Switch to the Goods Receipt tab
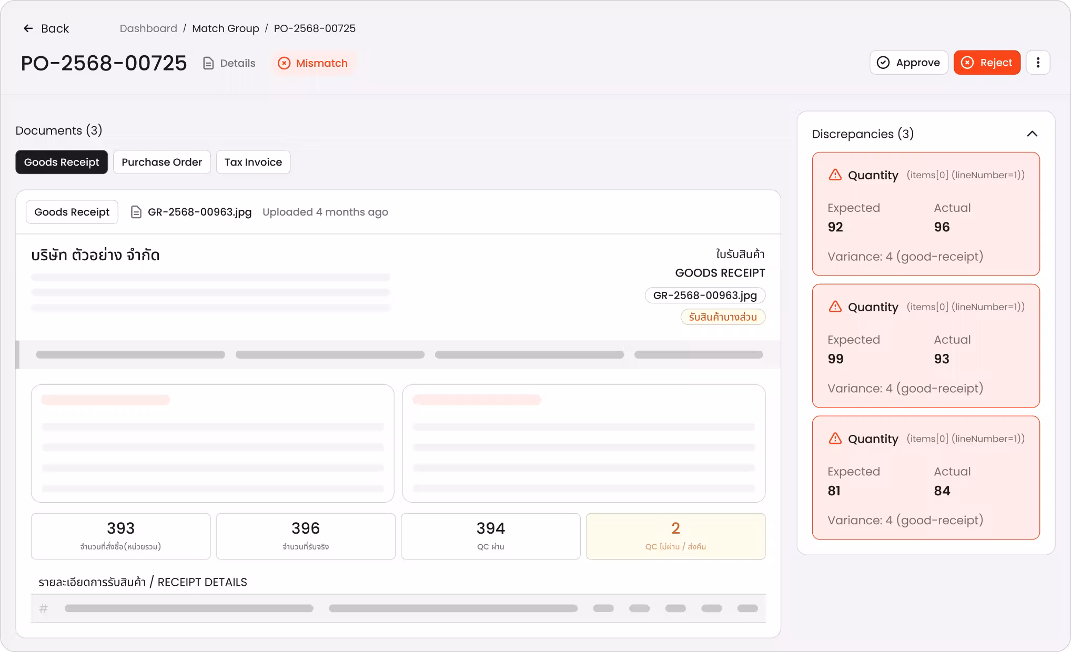The width and height of the screenshot is (1071, 652). pyautogui.click(x=62, y=162)
